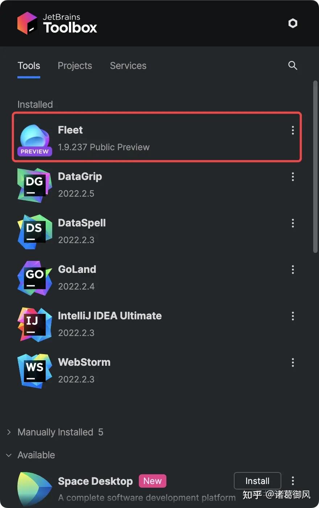
Task: Open GoLand's three-dot options menu
Action: point(293,270)
